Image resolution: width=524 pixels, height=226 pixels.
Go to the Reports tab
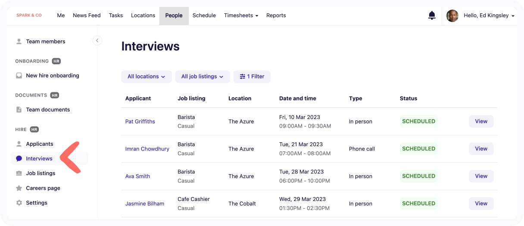point(276,16)
